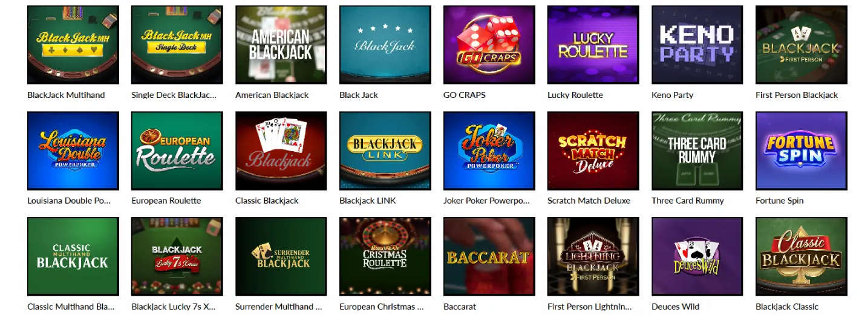Click the Blackjack Classic label text
Viewport: 859px width, 315px height.
tap(787, 307)
